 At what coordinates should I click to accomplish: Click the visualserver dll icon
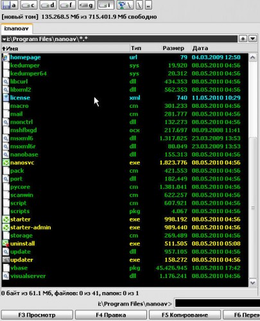click(x=6, y=276)
